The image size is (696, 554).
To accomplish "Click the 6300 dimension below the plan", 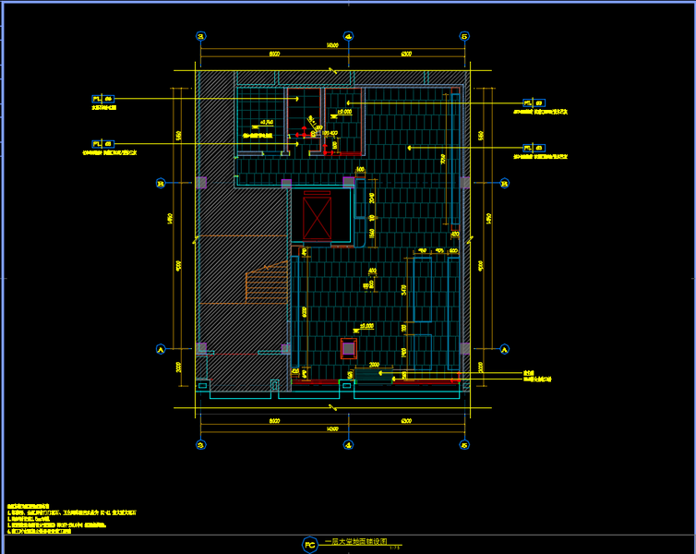I will 406,420.
